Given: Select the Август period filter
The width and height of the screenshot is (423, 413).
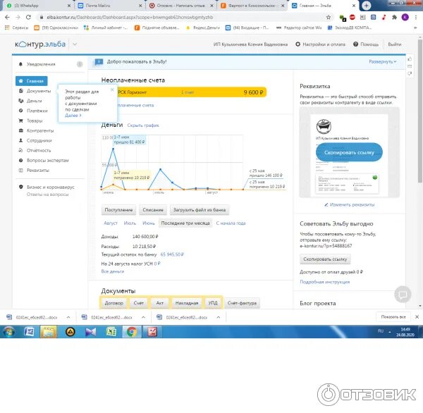Looking at the screenshot, I should tap(111, 223).
